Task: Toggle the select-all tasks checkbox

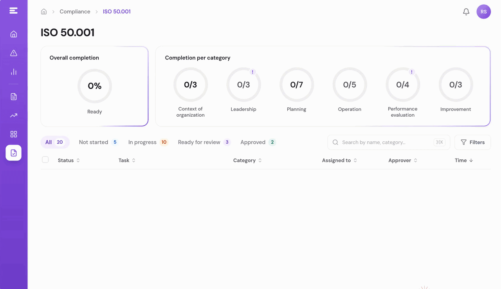Action: tap(45, 160)
